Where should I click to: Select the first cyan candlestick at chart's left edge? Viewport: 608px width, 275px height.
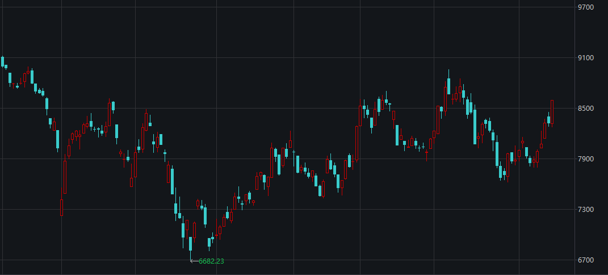pyautogui.click(x=2, y=62)
